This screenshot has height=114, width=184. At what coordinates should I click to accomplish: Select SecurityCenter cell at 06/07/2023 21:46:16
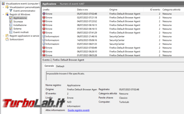click(x=117, y=36)
